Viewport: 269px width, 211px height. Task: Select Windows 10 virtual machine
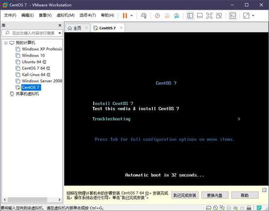pos(34,55)
